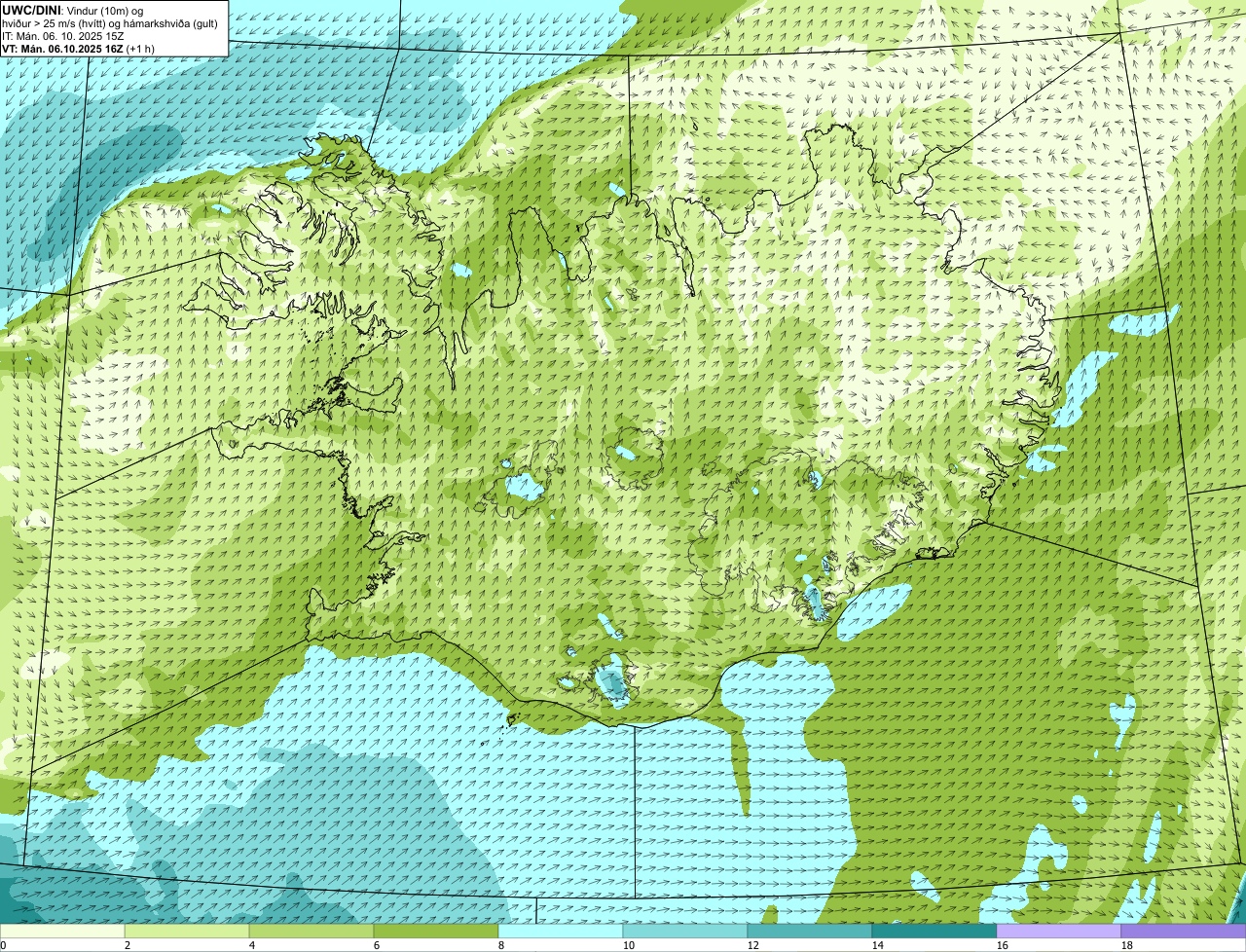Click the scale label "14"
The width and height of the screenshot is (1246, 952).
pyautogui.click(x=877, y=945)
